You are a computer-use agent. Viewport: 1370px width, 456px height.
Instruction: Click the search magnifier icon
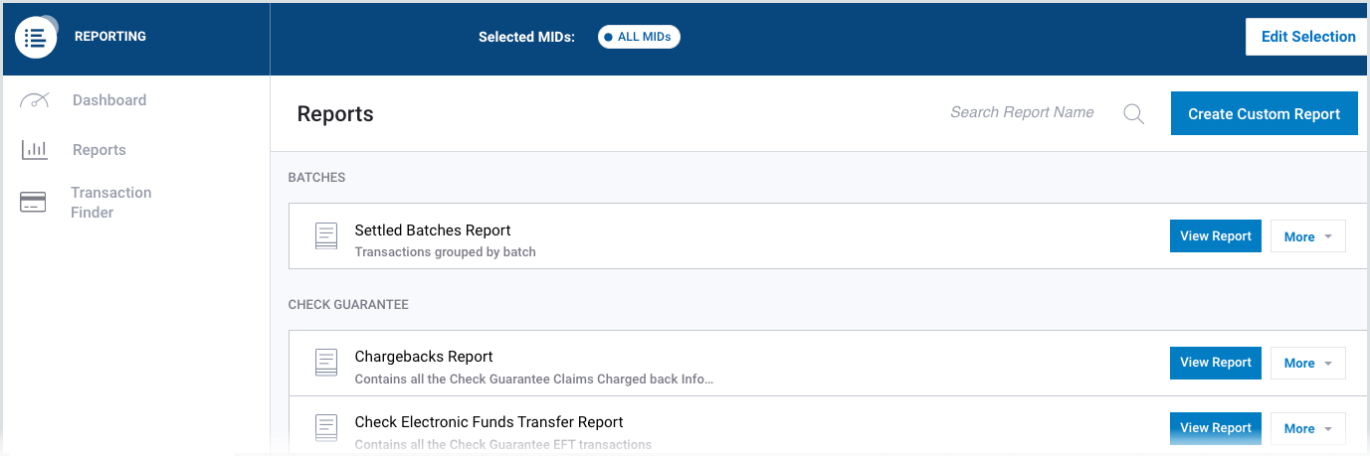(x=1133, y=113)
